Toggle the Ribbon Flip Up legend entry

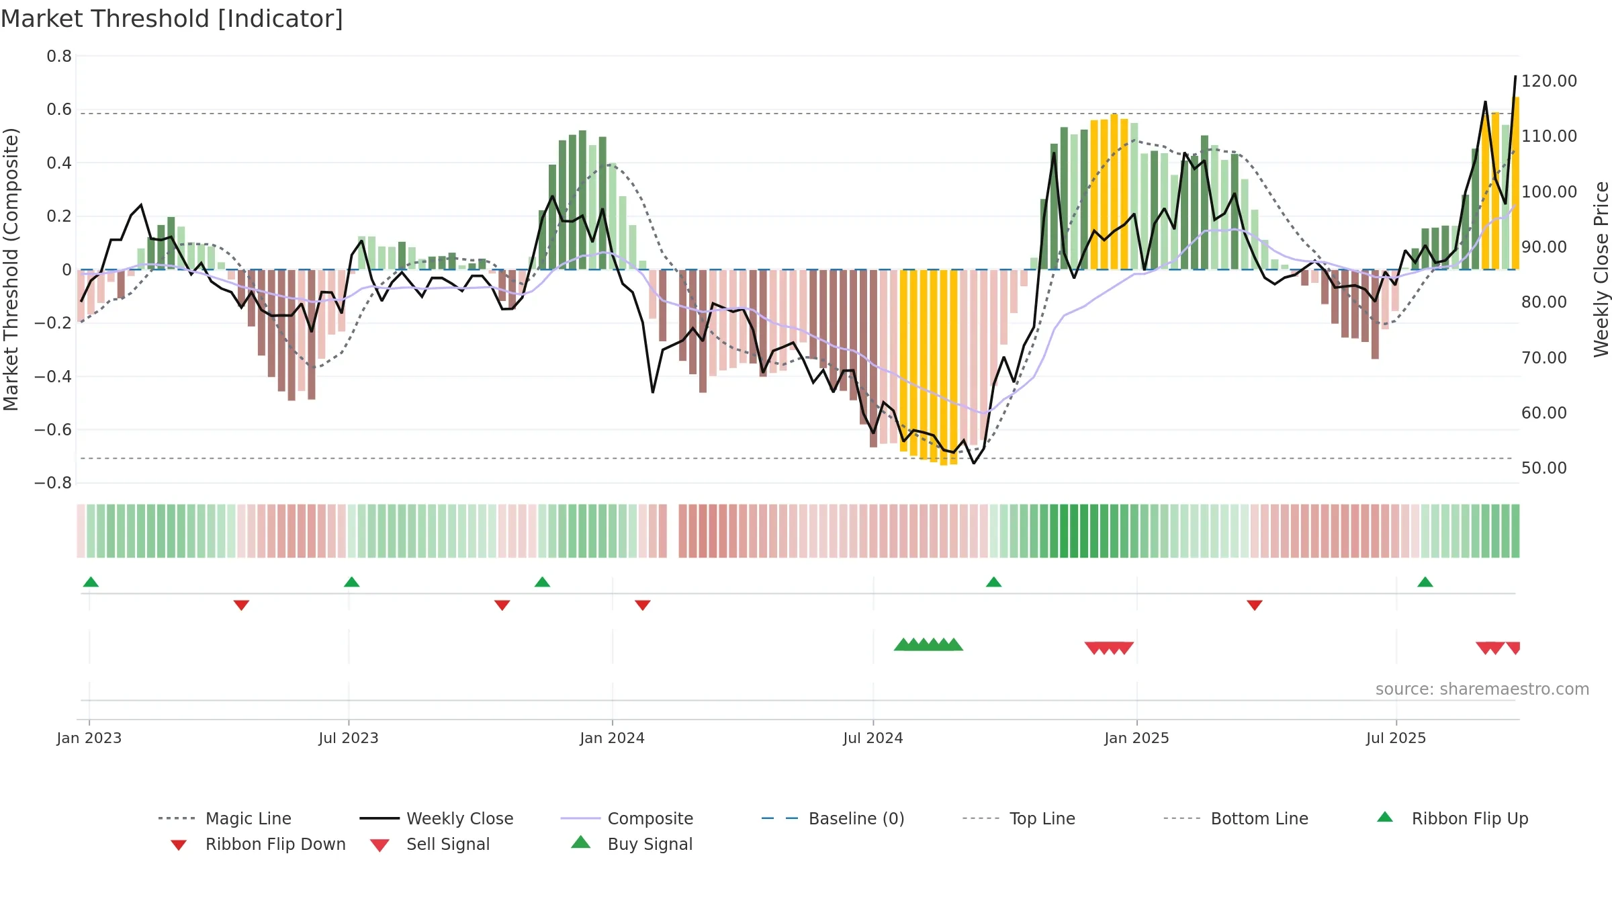(x=1452, y=818)
